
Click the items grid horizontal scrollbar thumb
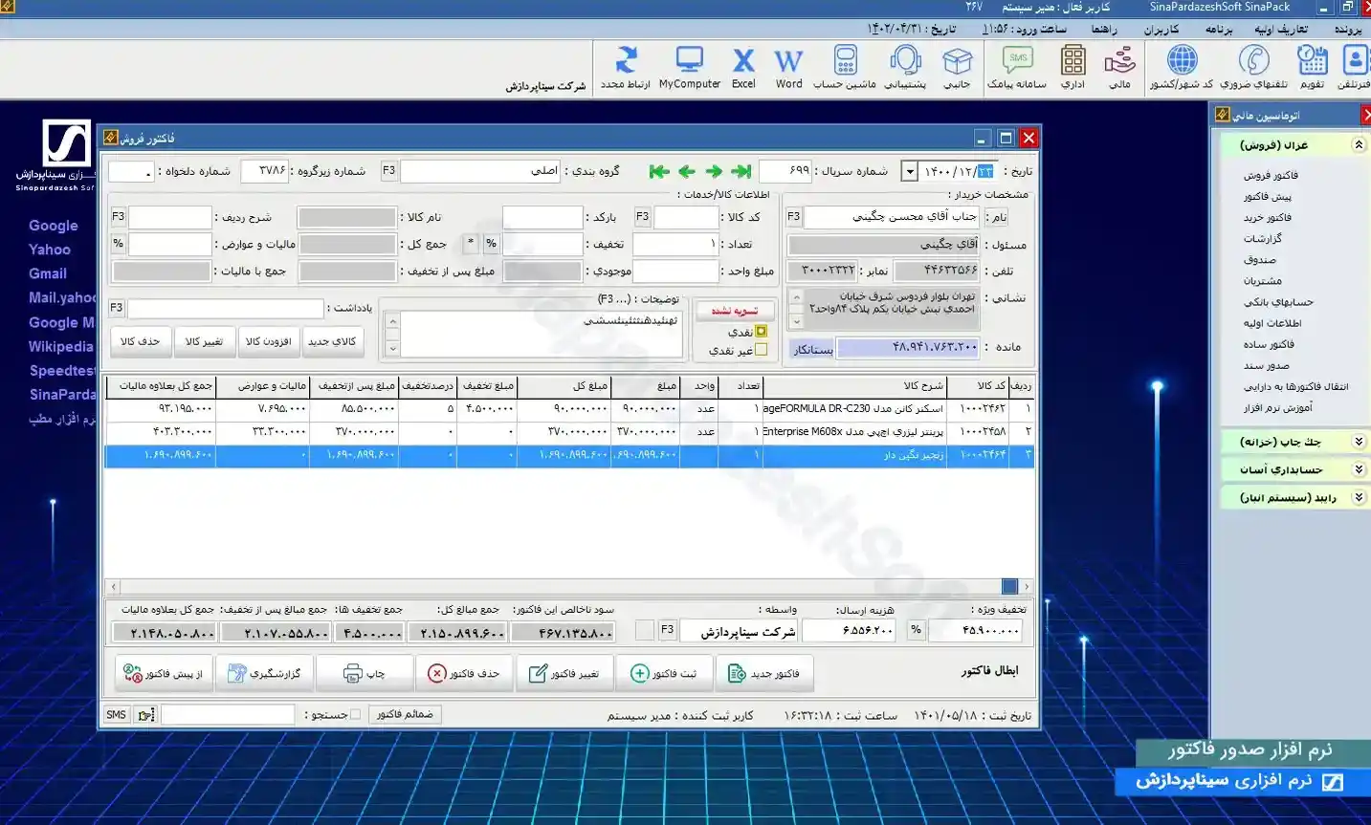[x=1009, y=586]
